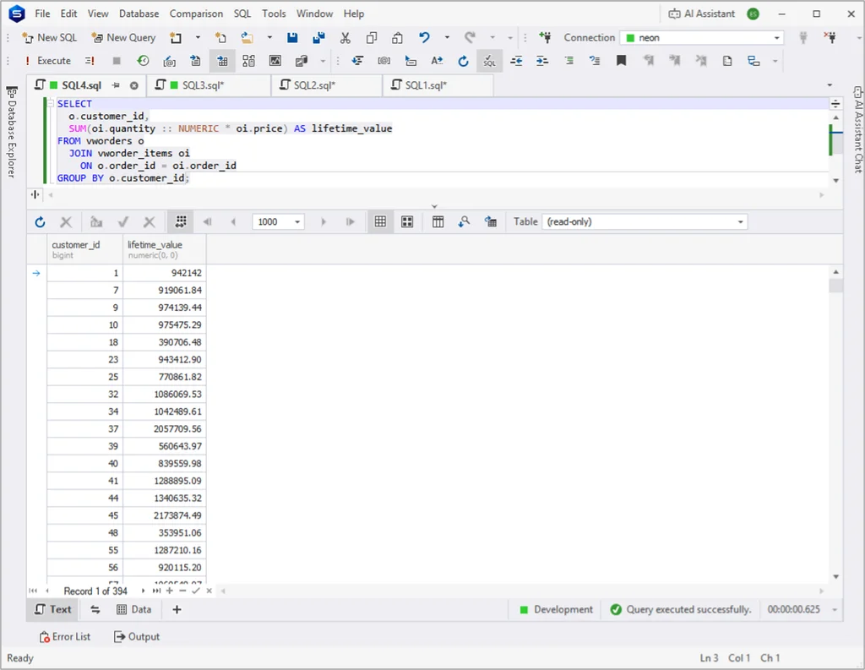865x670 pixels.
Task: Click the Comment Selection icon
Action: (569, 61)
